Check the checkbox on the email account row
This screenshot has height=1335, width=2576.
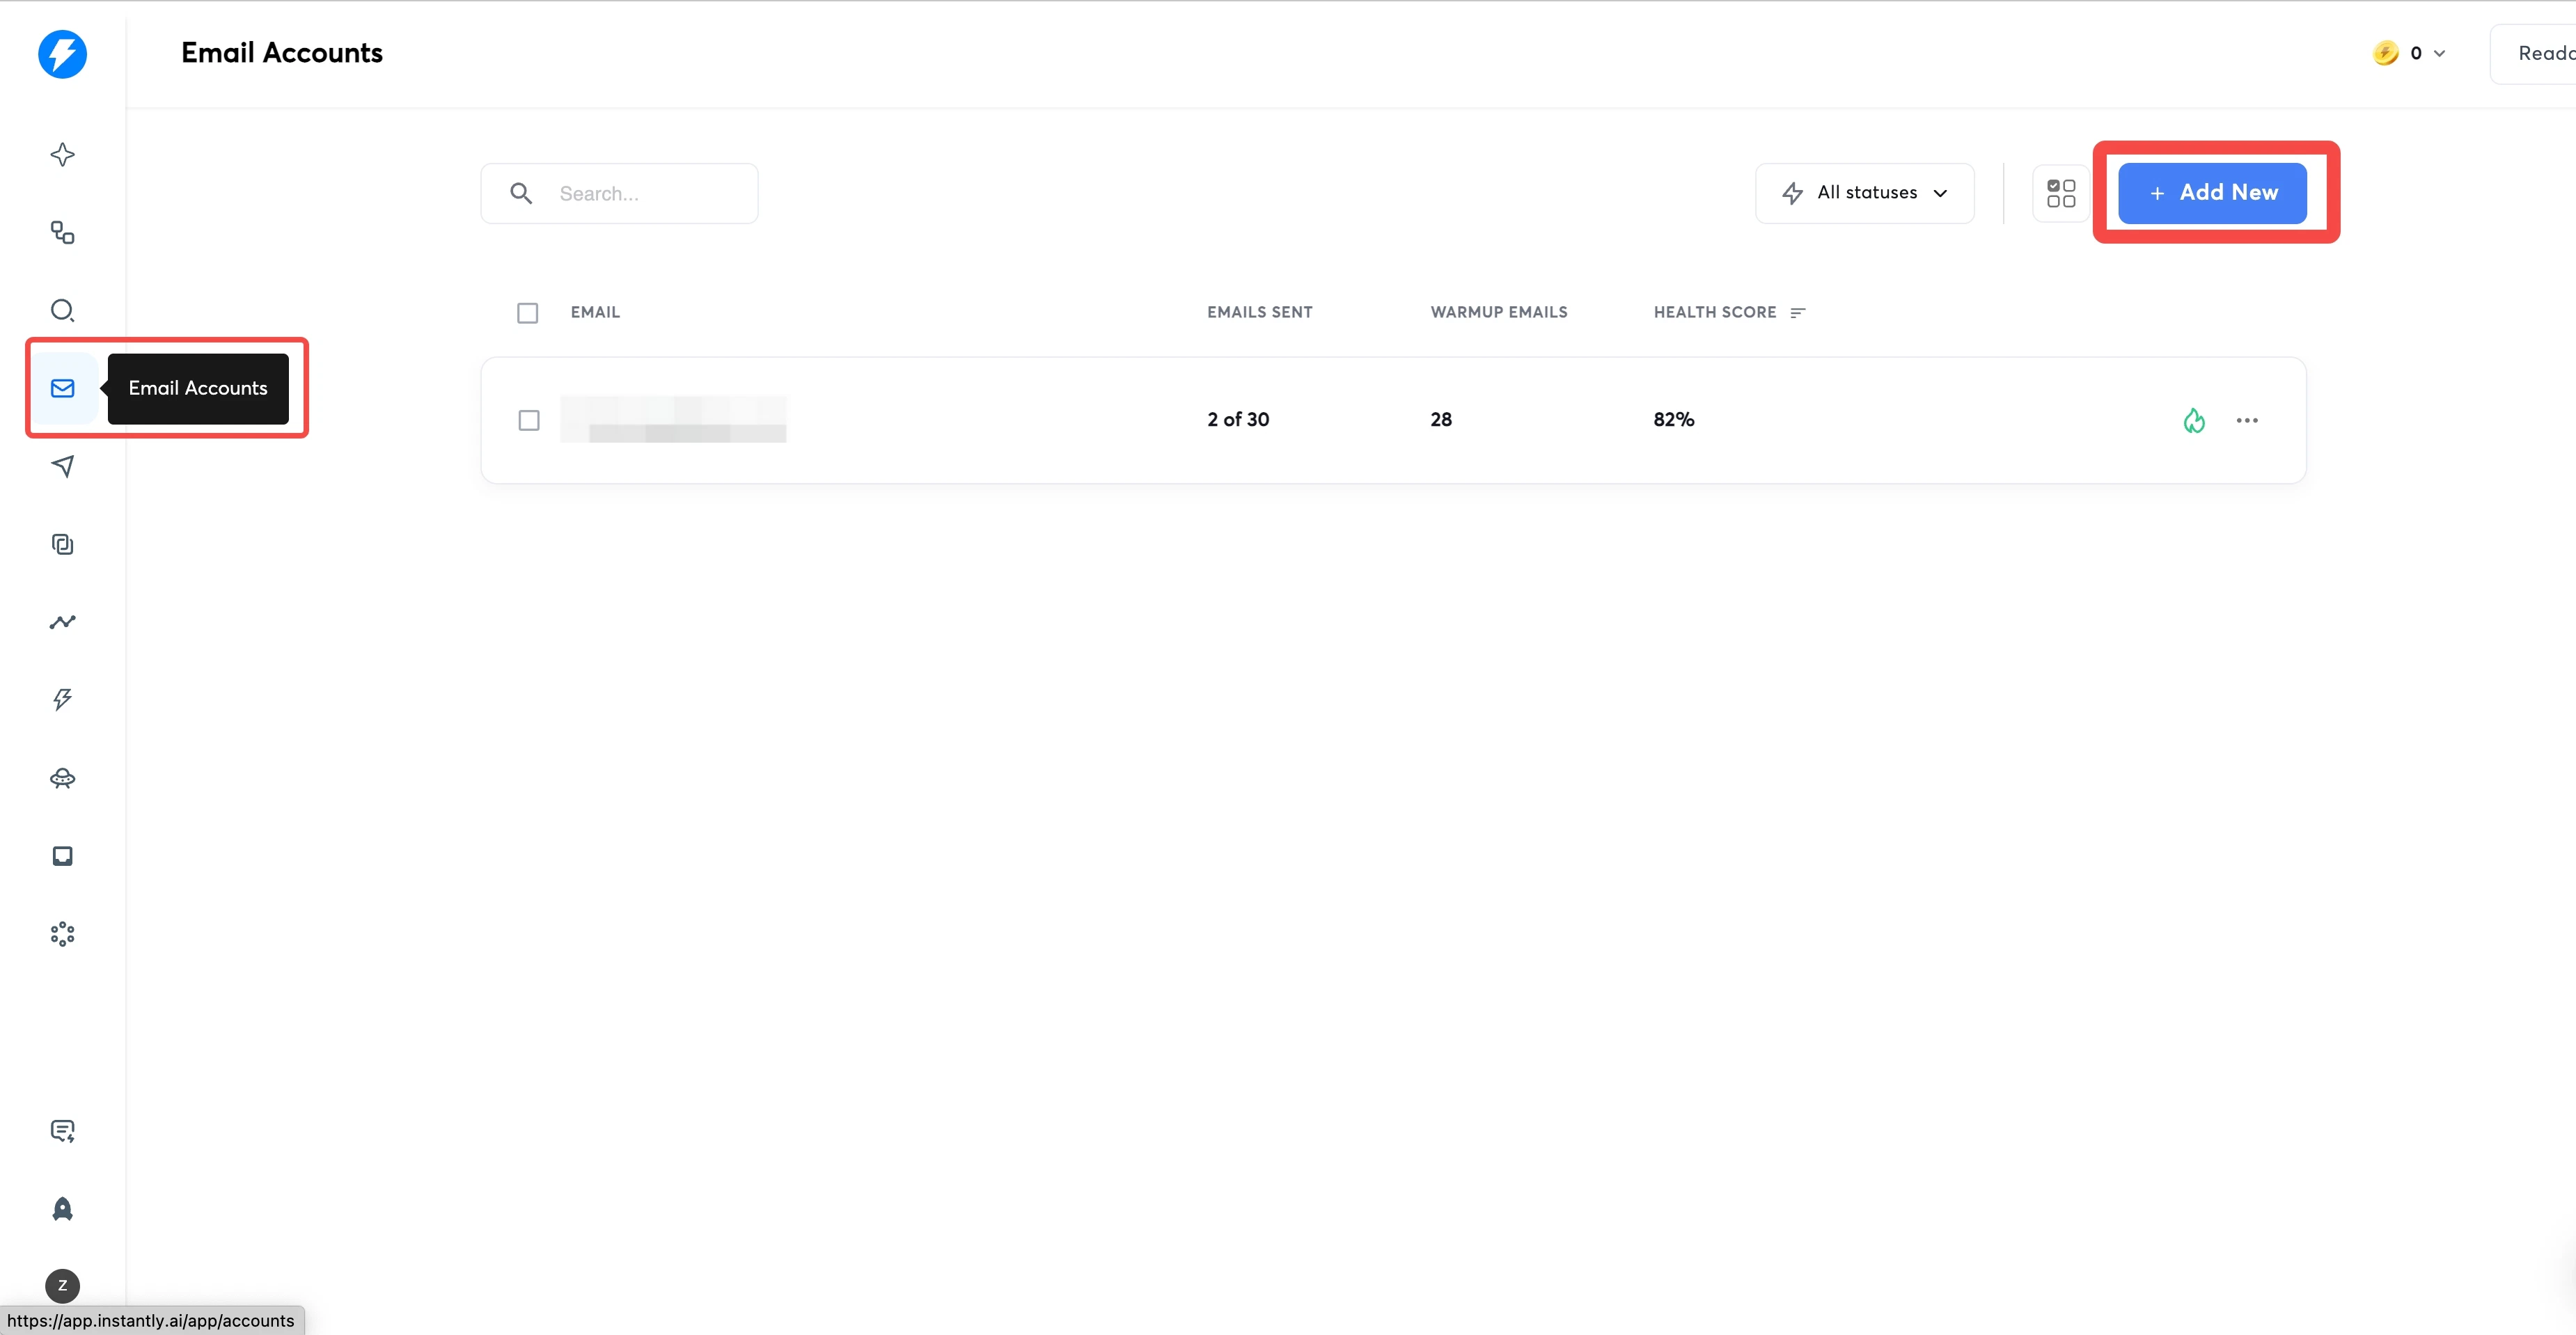point(528,420)
